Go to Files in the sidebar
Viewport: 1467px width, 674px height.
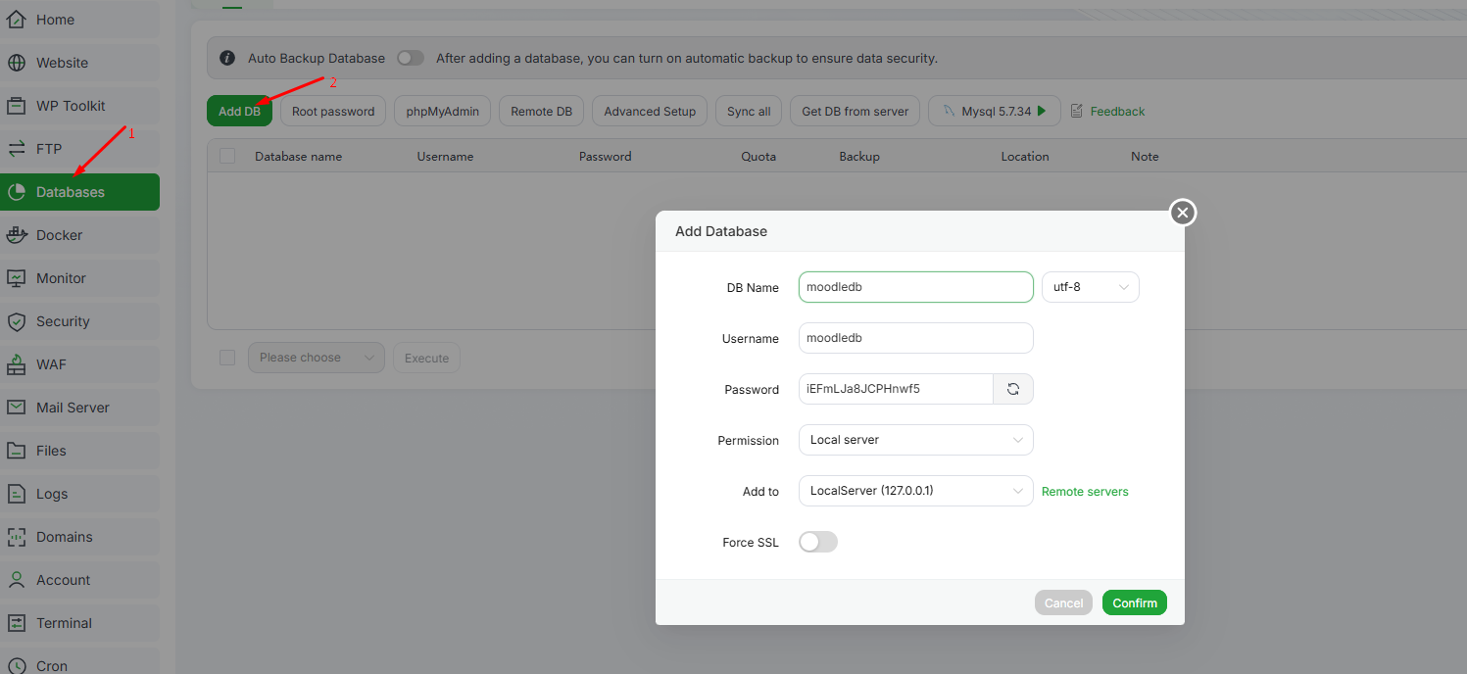(x=51, y=451)
